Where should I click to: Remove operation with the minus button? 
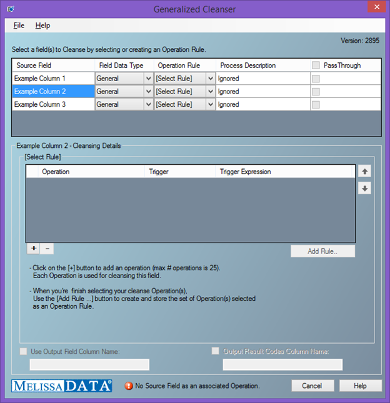click(x=47, y=248)
